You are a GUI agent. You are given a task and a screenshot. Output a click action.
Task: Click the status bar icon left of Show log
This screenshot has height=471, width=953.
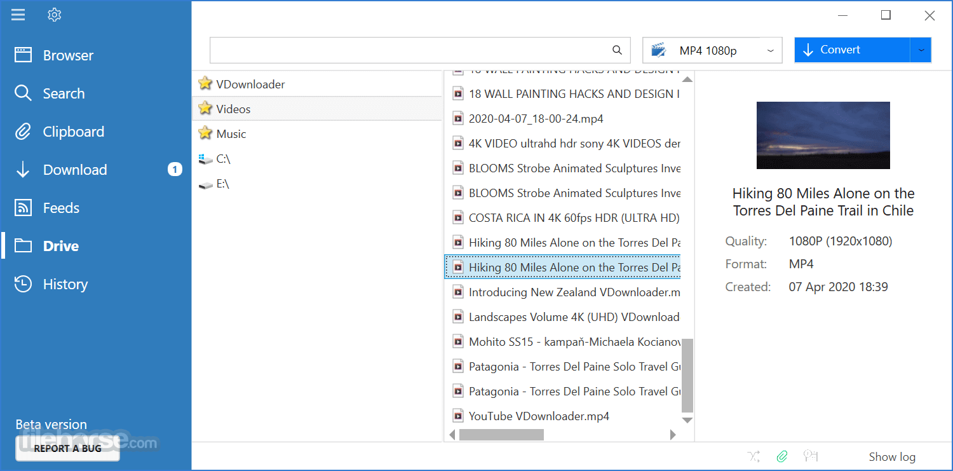(x=810, y=456)
